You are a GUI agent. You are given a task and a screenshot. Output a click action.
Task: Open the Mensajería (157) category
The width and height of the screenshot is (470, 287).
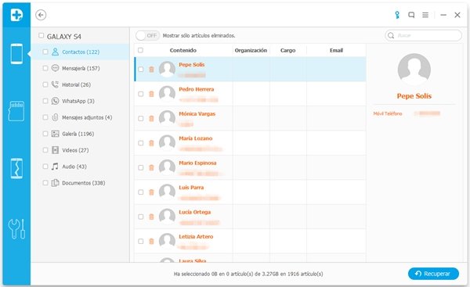[x=81, y=69]
